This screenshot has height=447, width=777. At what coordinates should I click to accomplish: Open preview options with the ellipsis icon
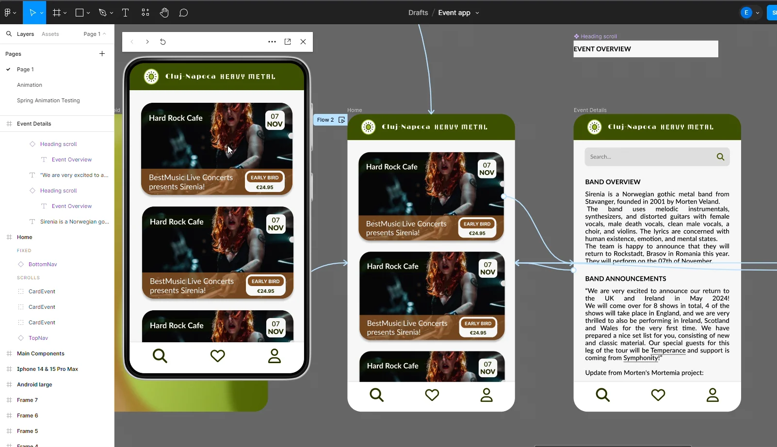pyautogui.click(x=272, y=42)
